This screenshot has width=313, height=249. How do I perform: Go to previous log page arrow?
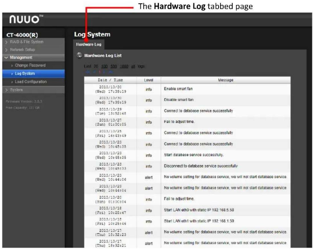click(94, 72)
